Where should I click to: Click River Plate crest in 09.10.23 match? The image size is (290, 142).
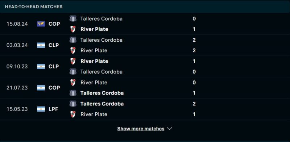click(73, 61)
